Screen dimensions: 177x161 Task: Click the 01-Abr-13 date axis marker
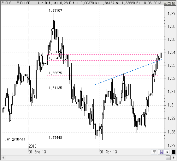click(x=108, y=152)
